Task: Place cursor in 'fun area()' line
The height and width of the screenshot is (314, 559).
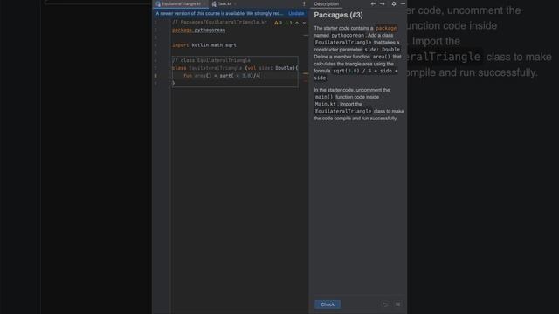Action: (221, 76)
